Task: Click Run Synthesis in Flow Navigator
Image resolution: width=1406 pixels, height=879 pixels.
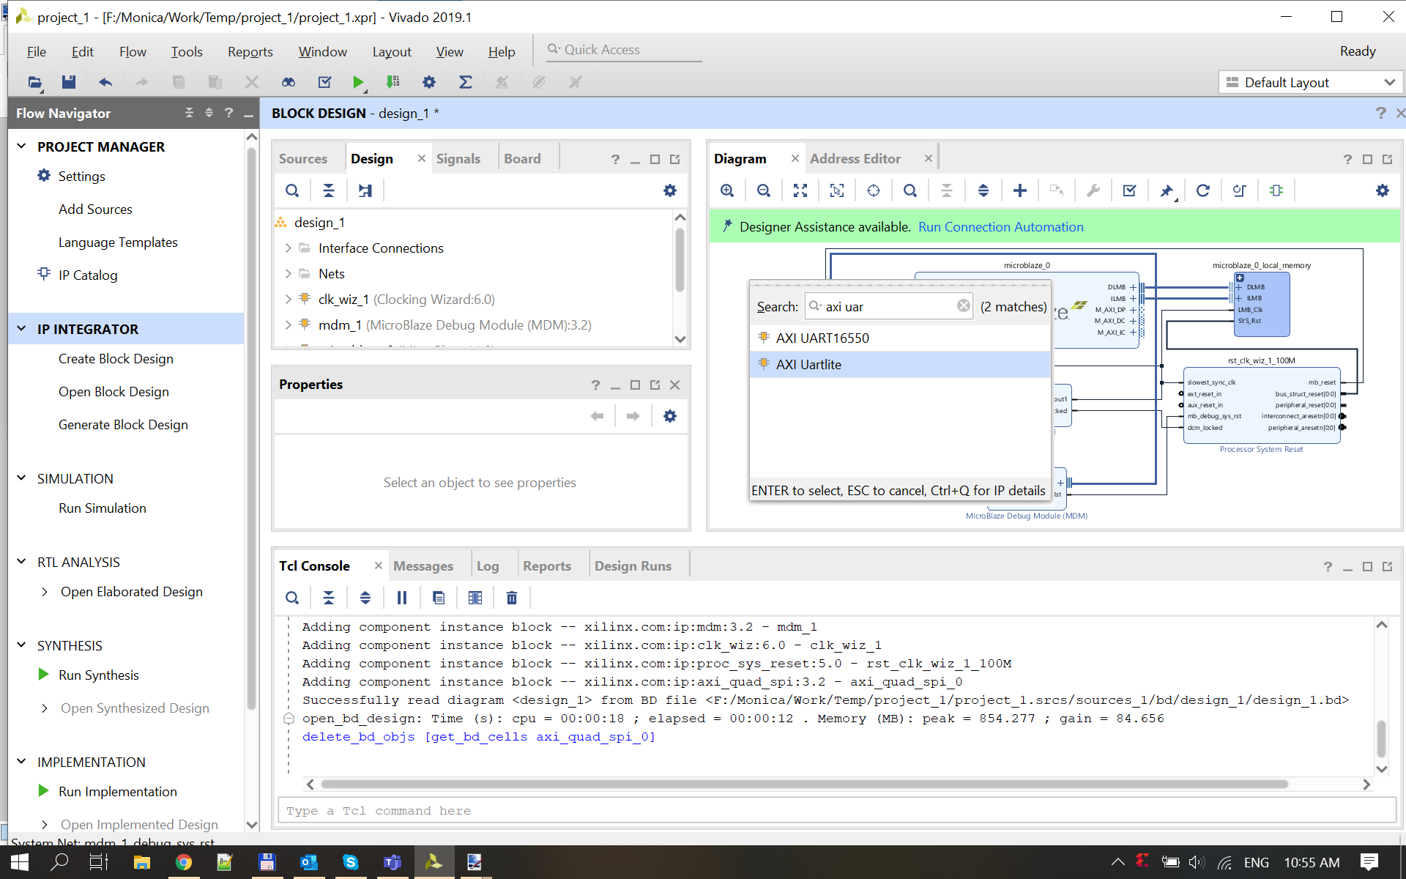Action: point(98,675)
